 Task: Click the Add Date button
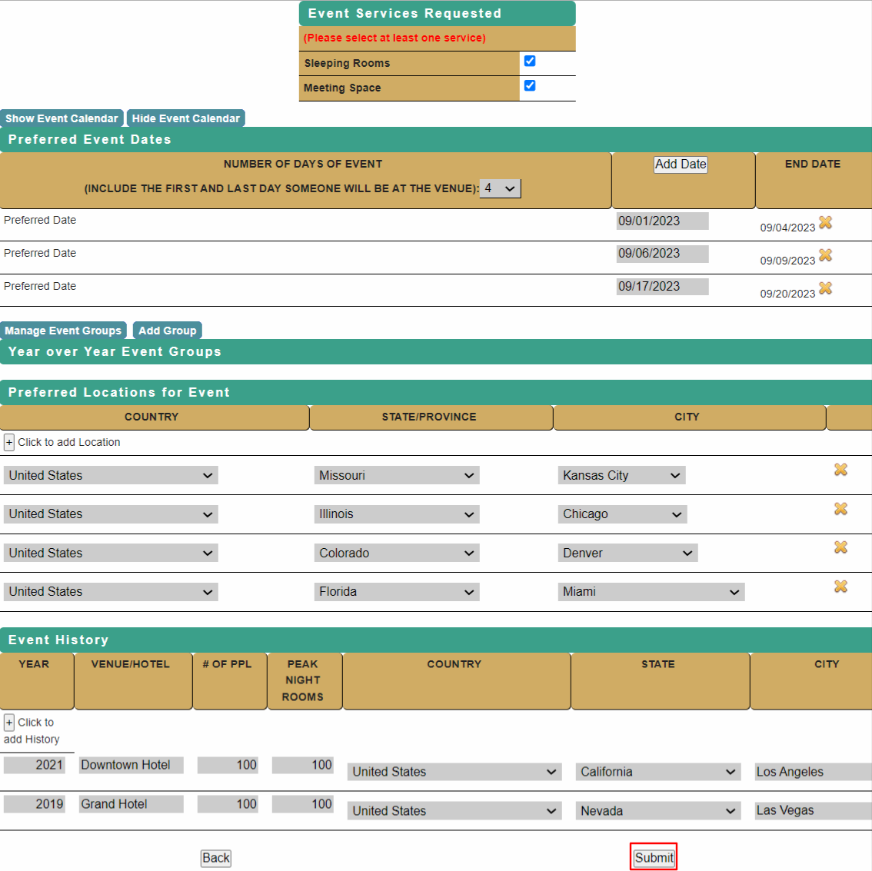pyautogui.click(x=681, y=165)
